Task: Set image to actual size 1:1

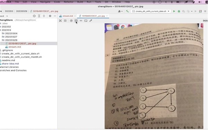Action: coord(81,21)
